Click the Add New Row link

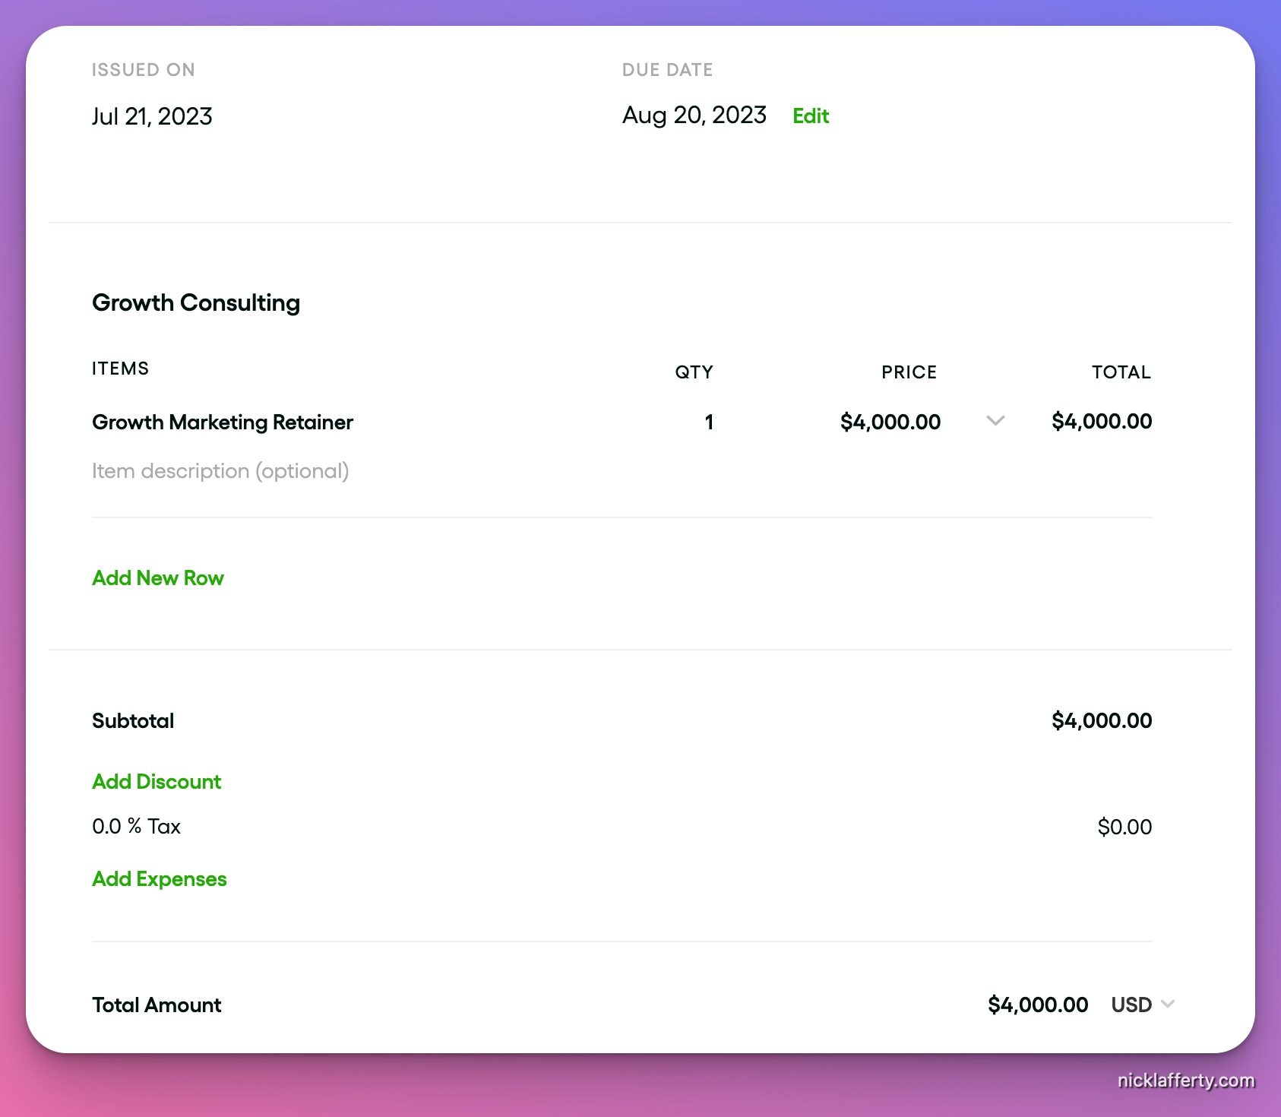(x=157, y=577)
